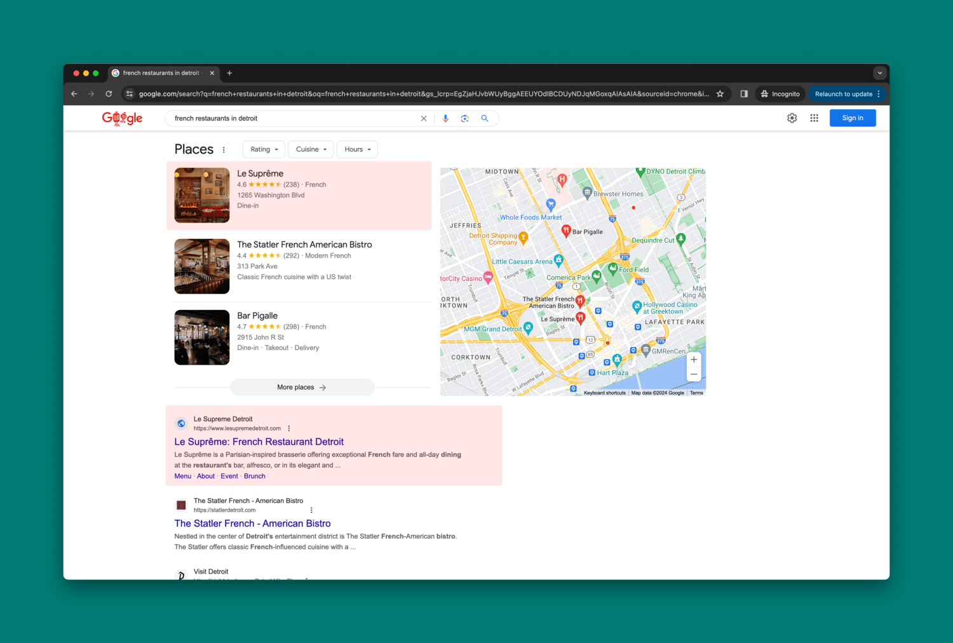Select the Le Suprême place listing title
Screen dimensions: 953x643
coord(260,173)
